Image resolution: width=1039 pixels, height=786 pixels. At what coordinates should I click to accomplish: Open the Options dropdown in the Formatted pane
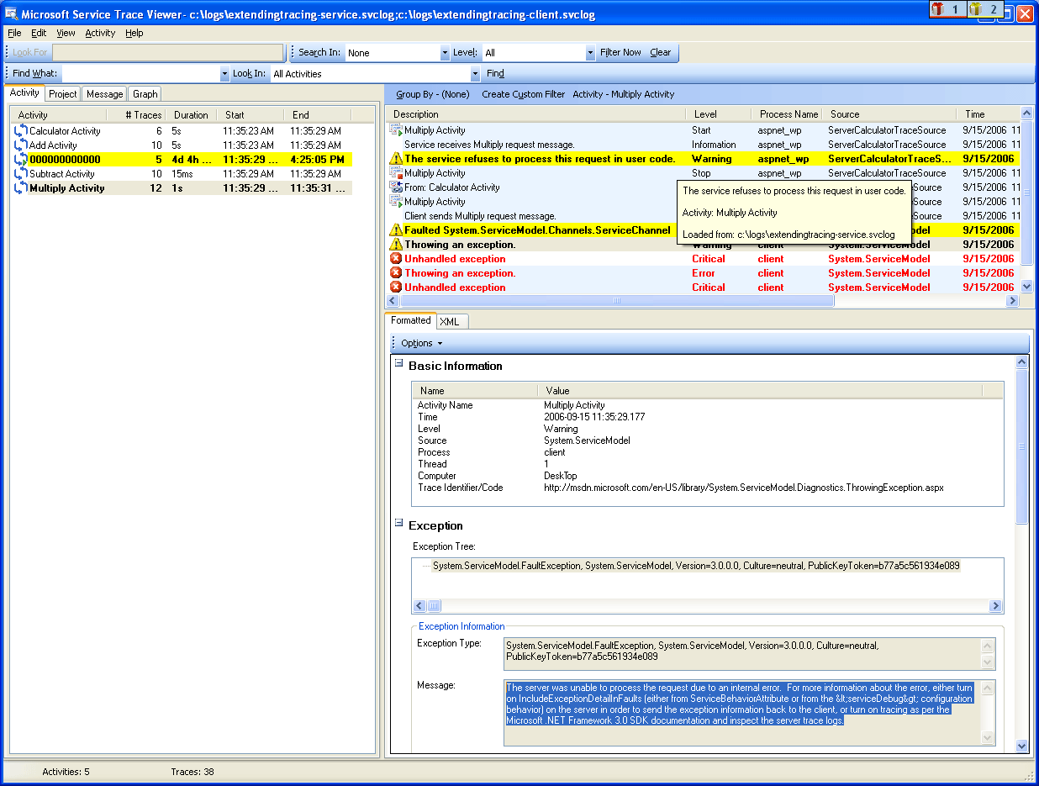click(420, 343)
